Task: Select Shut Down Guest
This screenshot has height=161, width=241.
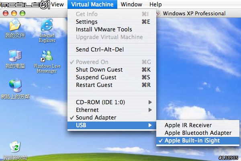Action: point(112,70)
